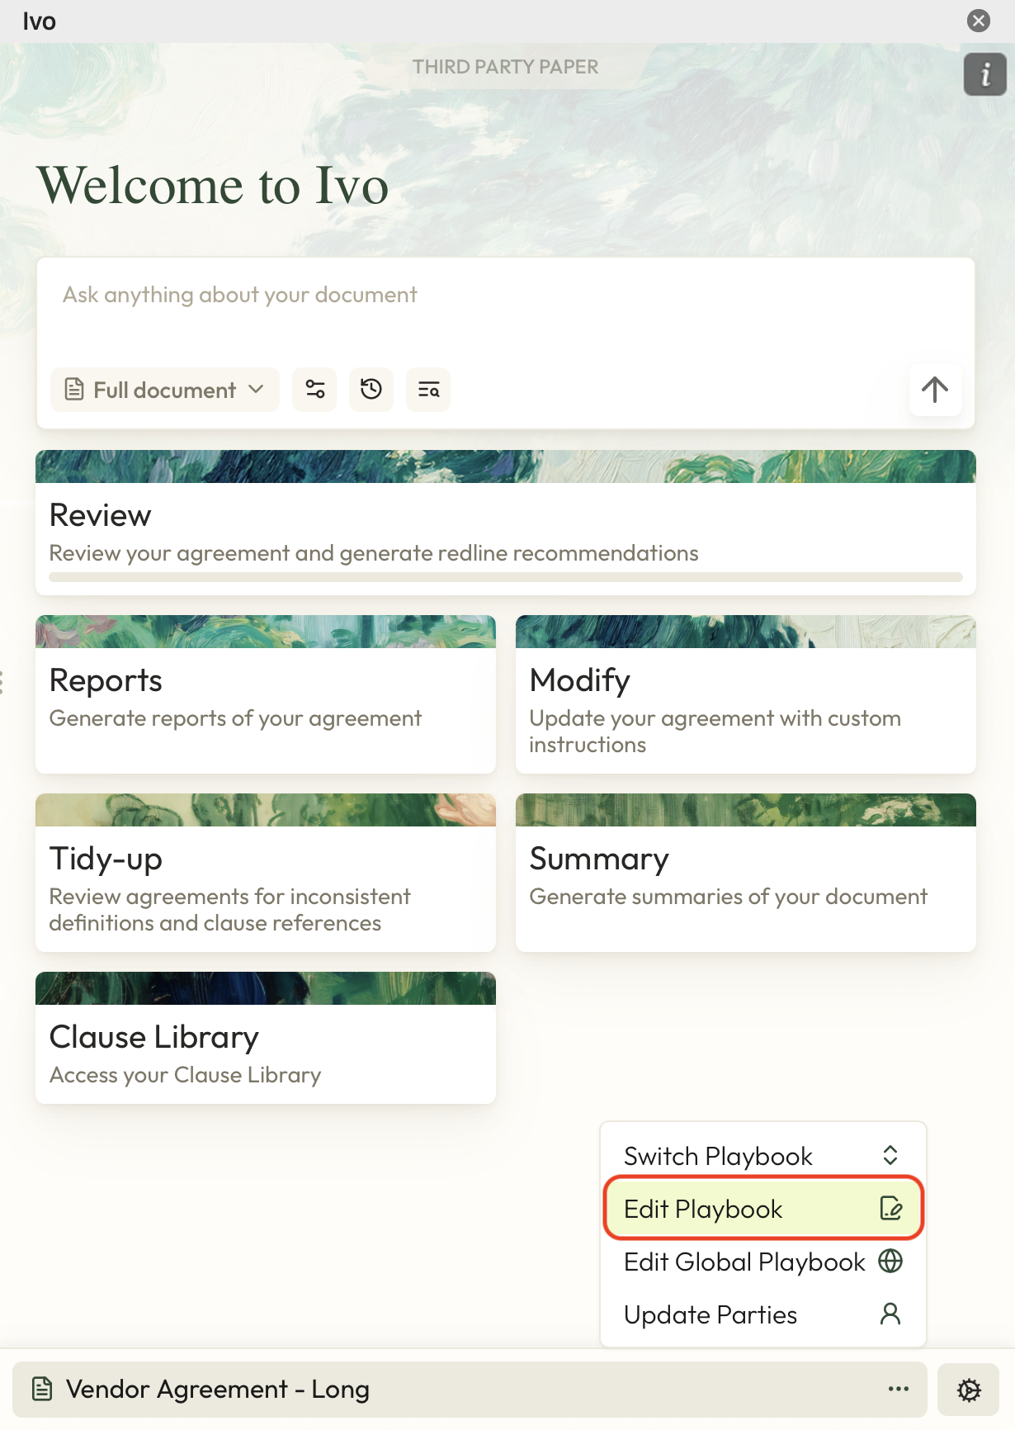The image size is (1015, 1430).
Task: Select Edit Playbook menu item
Action: tap(763, 1209)
